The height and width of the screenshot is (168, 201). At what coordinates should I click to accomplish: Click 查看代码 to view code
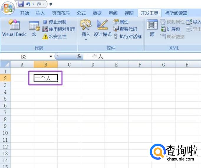point(125,29)
